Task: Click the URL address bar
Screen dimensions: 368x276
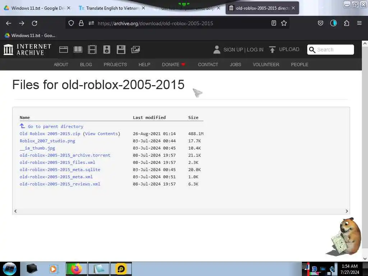Action: (177, 23)
